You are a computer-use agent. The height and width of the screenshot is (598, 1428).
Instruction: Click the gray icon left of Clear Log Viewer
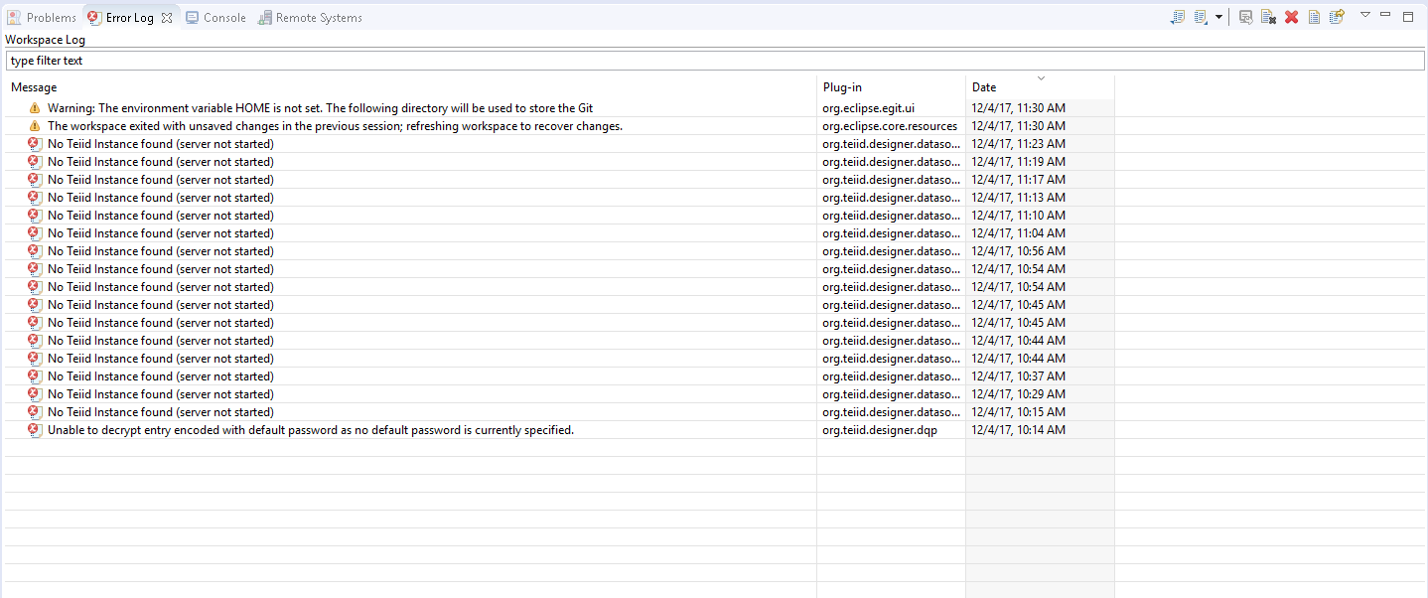(x=1246, y=17)
